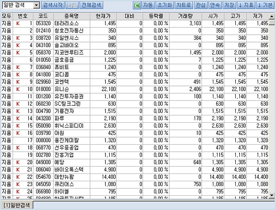
Task: Click stock code 018000
Action: click(x=43, y=89)
